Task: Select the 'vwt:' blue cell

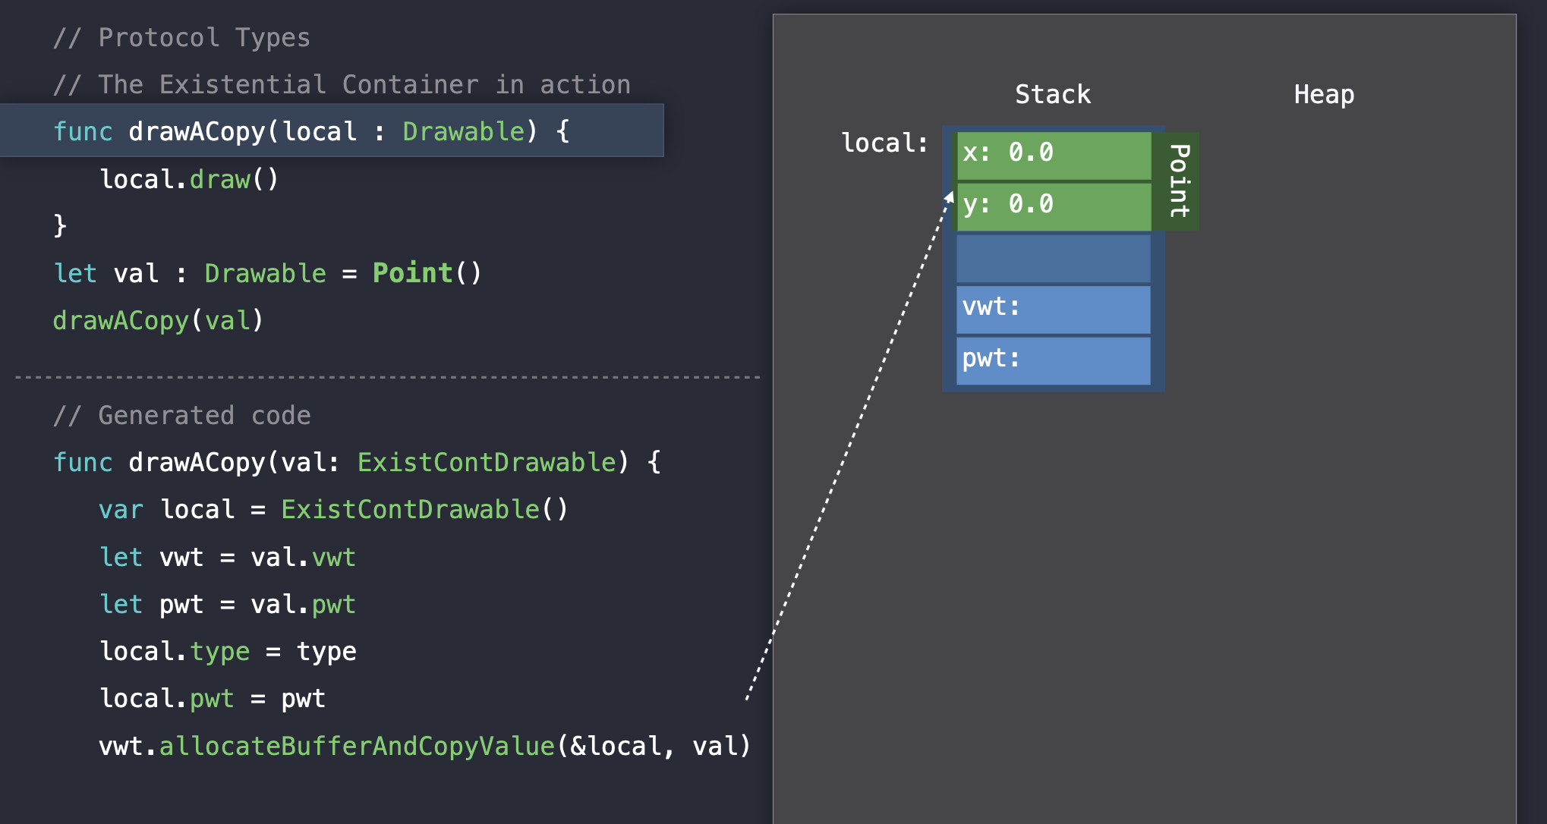Action: 1054,309
